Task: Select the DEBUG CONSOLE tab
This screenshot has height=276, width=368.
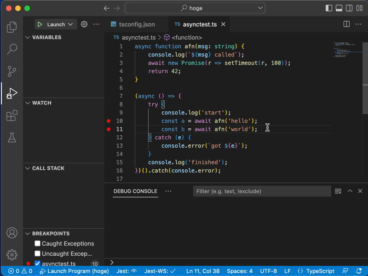Action: (135, 191)
